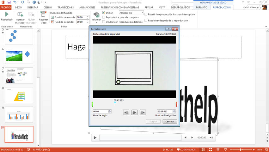Step to next frame in trim dialog

point(143,112)
